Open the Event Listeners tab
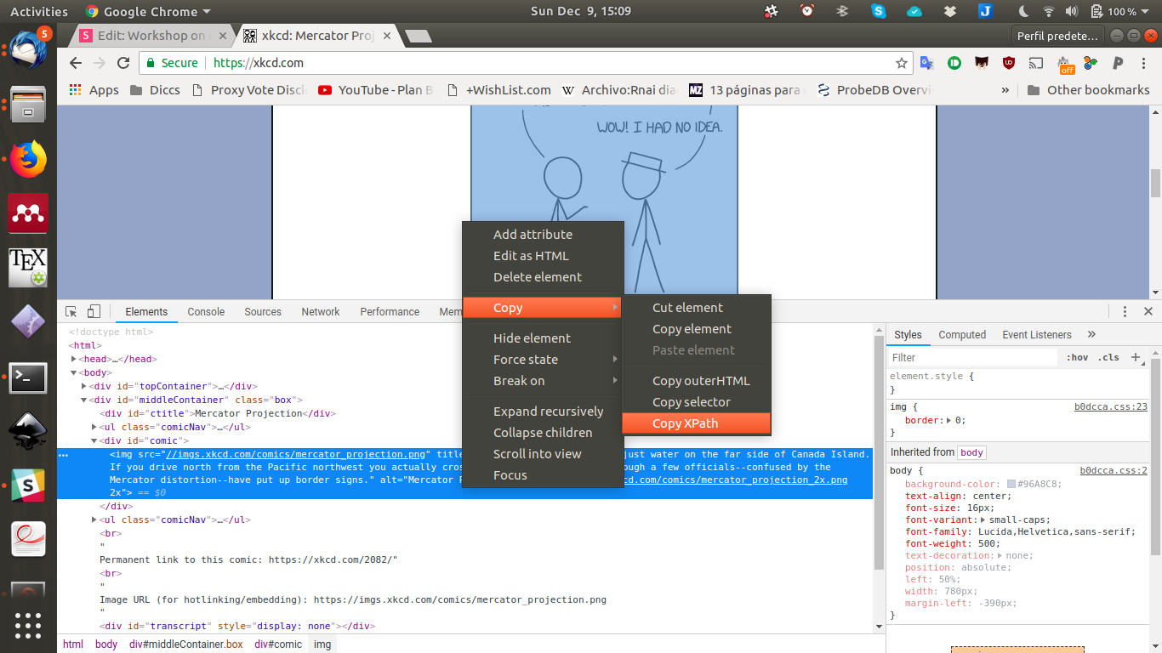Viewport: 1162px width, 653px height. (1037, 335)
